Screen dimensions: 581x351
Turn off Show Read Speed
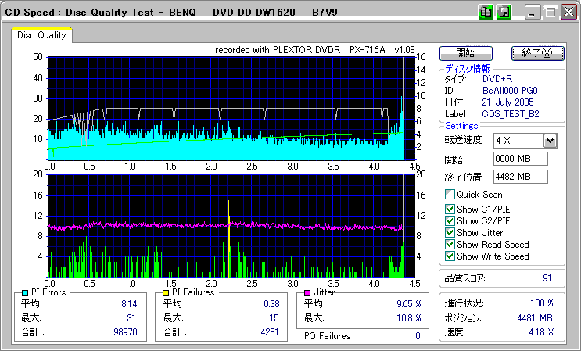point(450,244)
